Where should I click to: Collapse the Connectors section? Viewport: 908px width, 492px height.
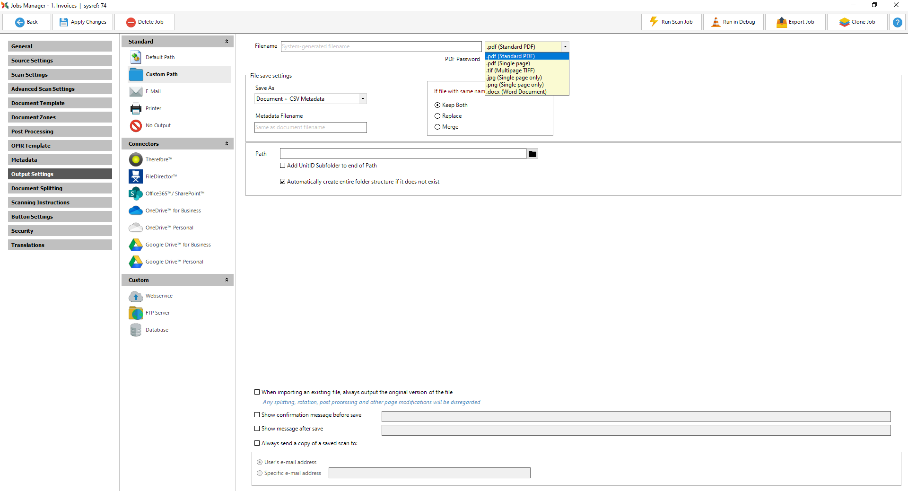tap(227, 144)
